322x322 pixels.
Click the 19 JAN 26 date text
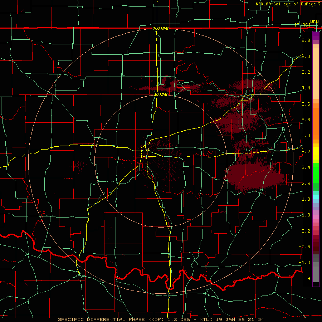point(231,319)
